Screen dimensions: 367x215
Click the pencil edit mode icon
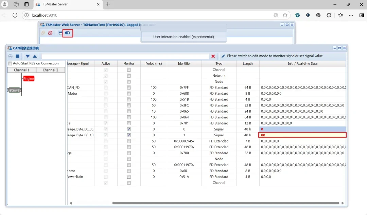coord(223,56)
